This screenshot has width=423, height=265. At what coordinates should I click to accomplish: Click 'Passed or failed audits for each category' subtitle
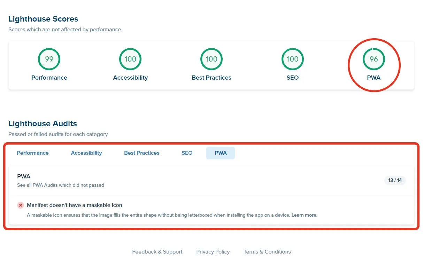(x=58, y=134)
